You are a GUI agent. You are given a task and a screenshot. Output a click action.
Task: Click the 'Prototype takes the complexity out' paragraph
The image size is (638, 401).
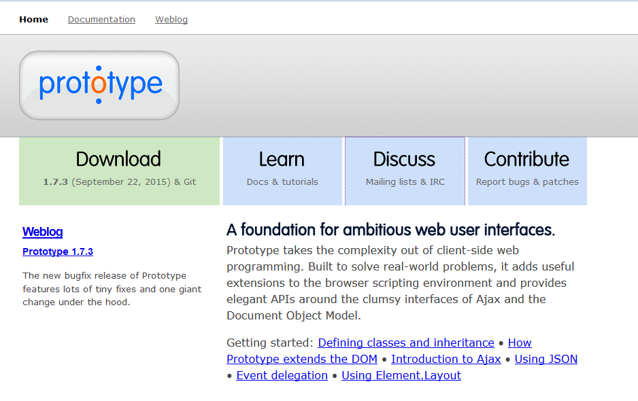click(x=401, y=283)
